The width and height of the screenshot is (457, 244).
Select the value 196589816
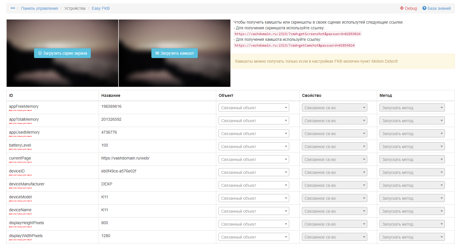(x=111, y=106)
